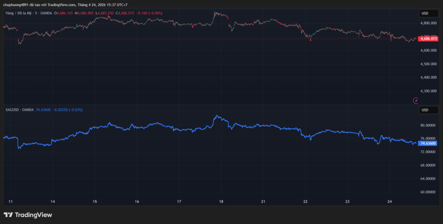The image size is (443, 224).
Task: Click date 24 on the time axis
Action: (x=389, y=202)
